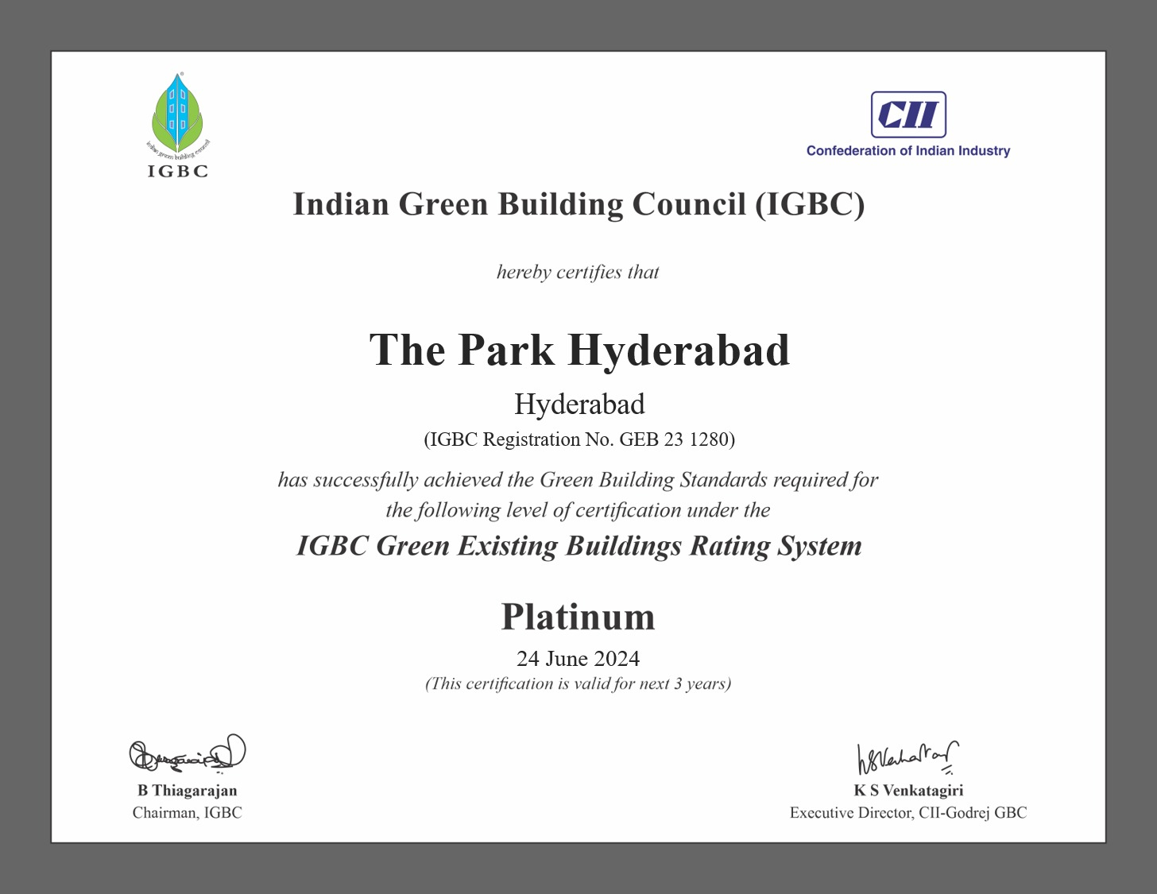Select 'The Park Hyderabad' title
Viewport: 1157px width, 894px height.
click(579, 350)
